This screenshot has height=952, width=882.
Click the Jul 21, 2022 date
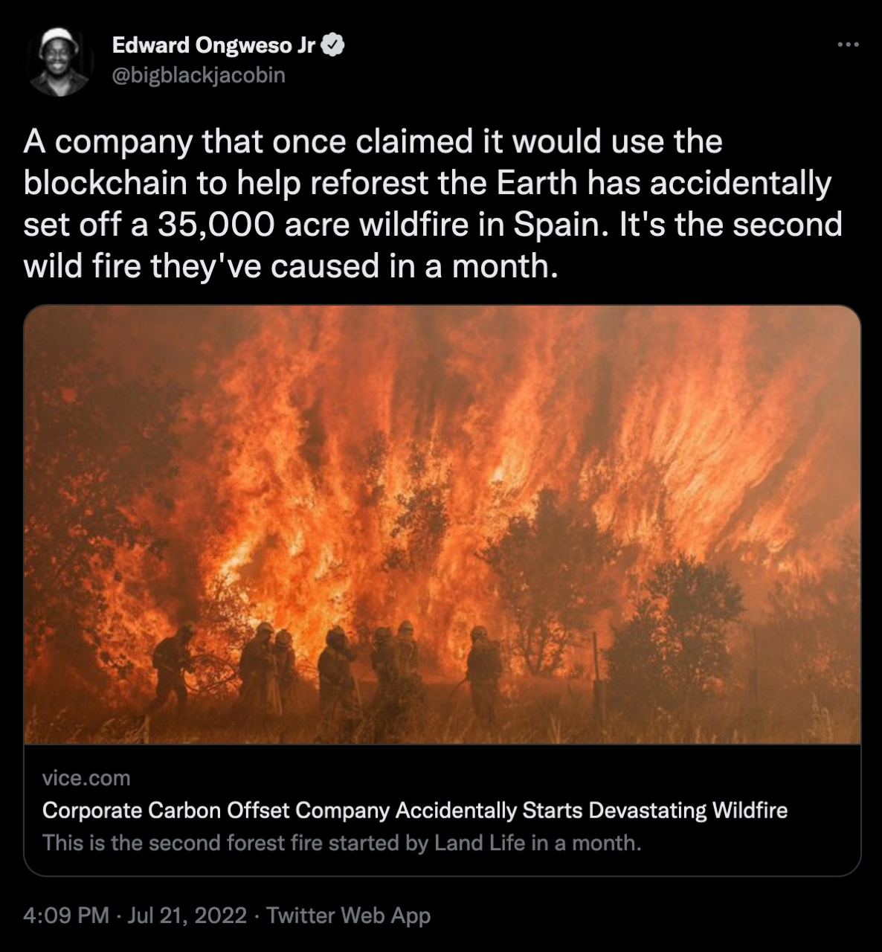187,915
